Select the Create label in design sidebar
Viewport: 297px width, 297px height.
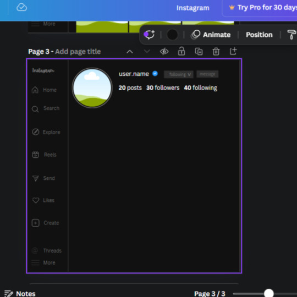coord(51,223)
